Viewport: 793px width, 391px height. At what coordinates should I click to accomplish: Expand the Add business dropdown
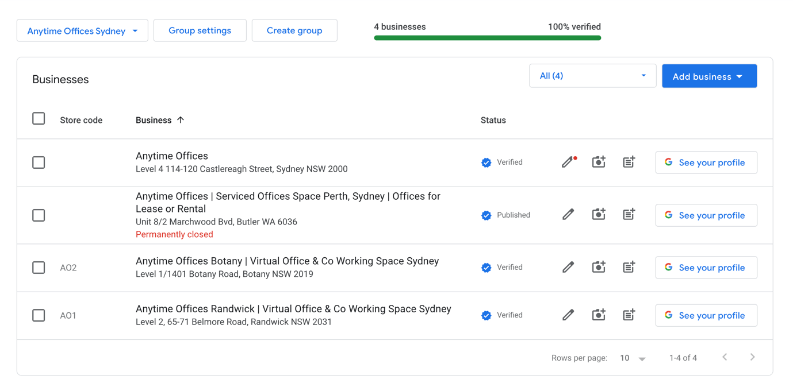(x=709, y=76)
